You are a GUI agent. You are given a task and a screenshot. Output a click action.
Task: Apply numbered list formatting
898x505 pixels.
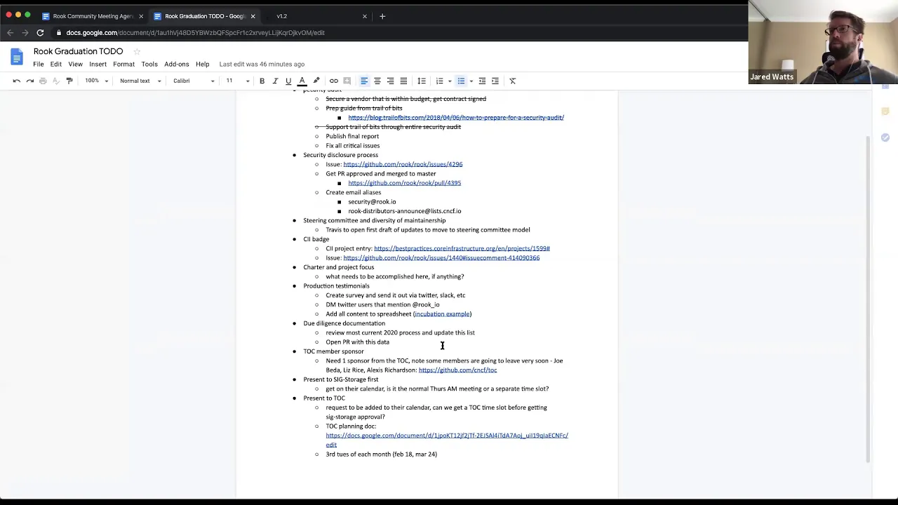439,81
